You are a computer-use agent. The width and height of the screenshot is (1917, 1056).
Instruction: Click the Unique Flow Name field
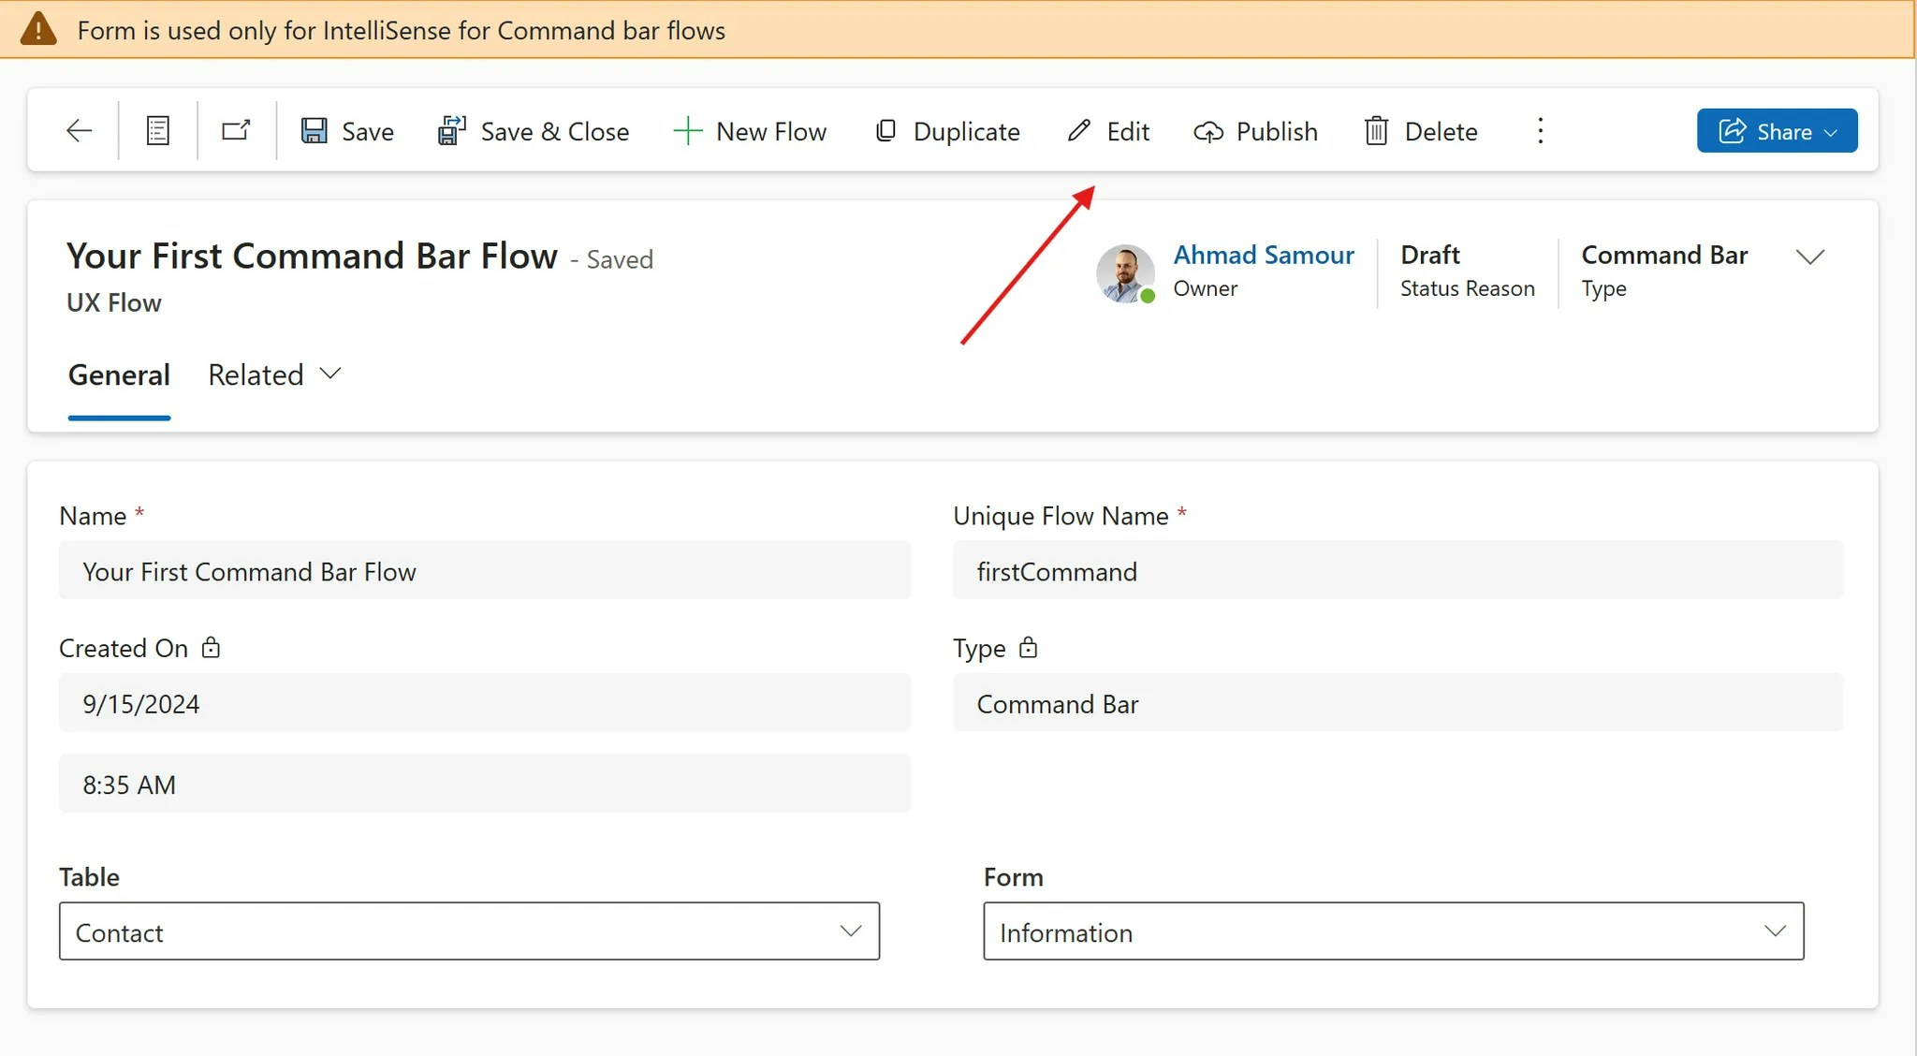[1398, 571]
